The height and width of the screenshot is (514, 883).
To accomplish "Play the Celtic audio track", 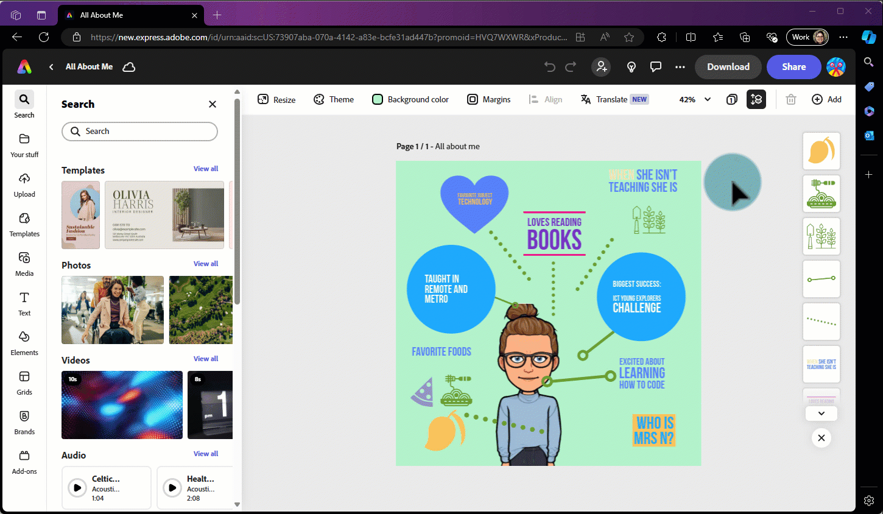I will [x=77, y=488].
